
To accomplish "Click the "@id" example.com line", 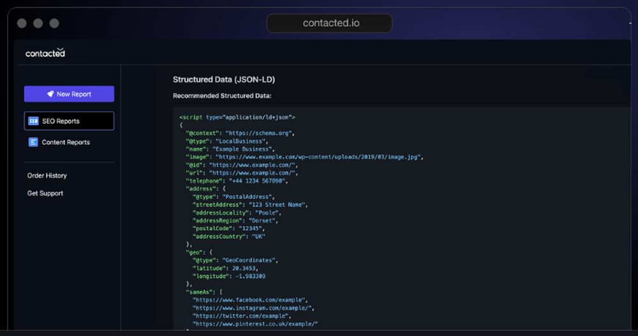I will click(x=242, y=164).
